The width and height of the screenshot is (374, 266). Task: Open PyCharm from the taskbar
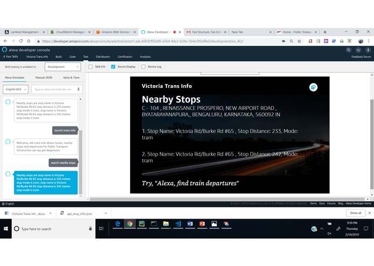point(142,224)
